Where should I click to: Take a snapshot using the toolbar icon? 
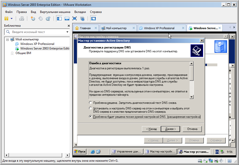coord(33,19)
